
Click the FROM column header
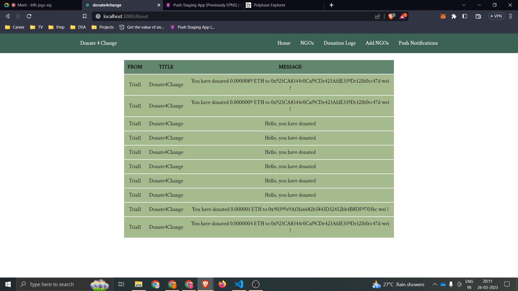point(135,67)
